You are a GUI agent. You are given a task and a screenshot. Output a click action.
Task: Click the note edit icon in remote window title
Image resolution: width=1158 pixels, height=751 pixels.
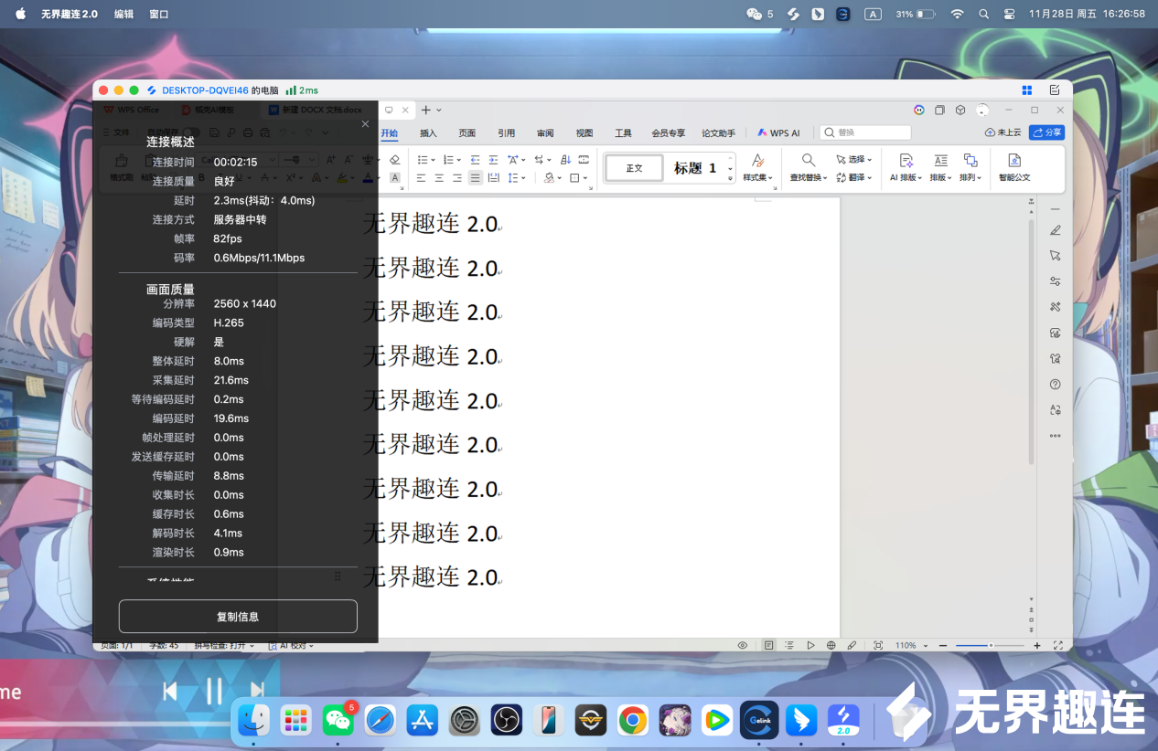(x=1055, y=90)
